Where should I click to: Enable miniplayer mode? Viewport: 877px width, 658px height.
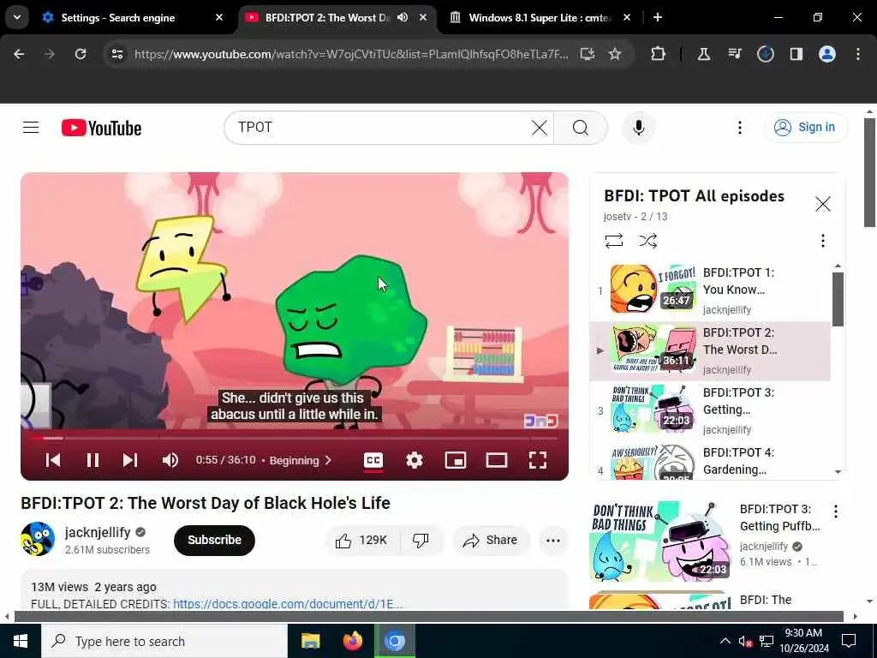coord(456,460)
